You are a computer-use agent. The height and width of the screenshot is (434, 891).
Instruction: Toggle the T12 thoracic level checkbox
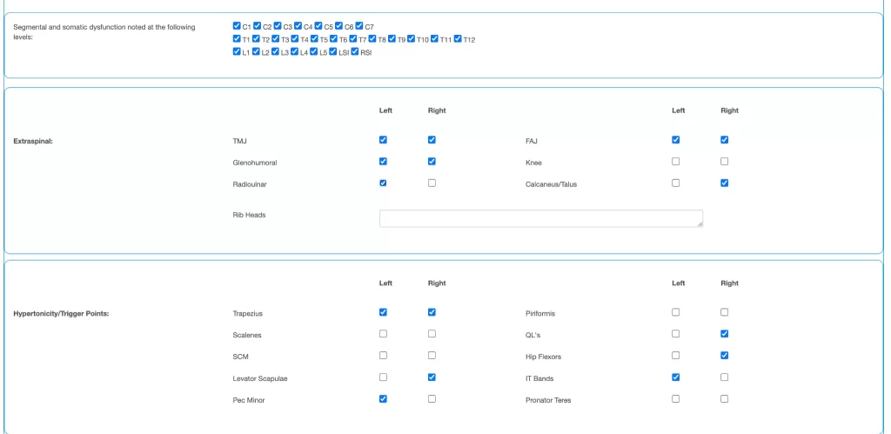(459, 39)
